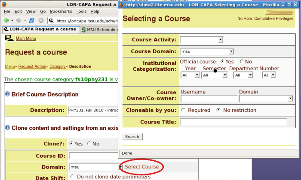
Task: Click the 'fs10phy231' category text
Action: [91, 79]
